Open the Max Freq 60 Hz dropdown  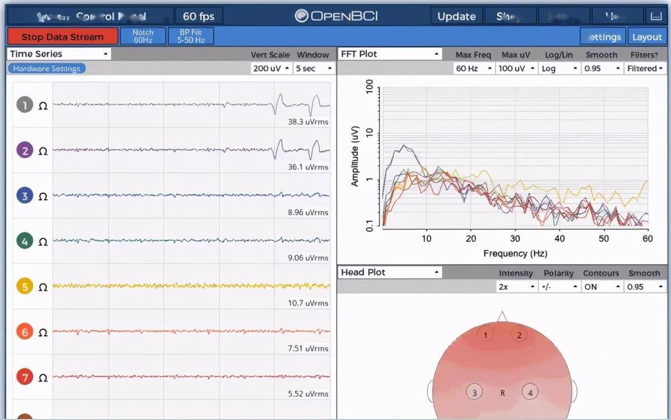pyautogui.click(x=473, y=69)
